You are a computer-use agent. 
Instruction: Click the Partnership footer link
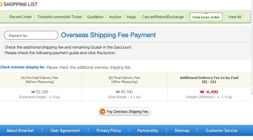[x=148, y=131]
